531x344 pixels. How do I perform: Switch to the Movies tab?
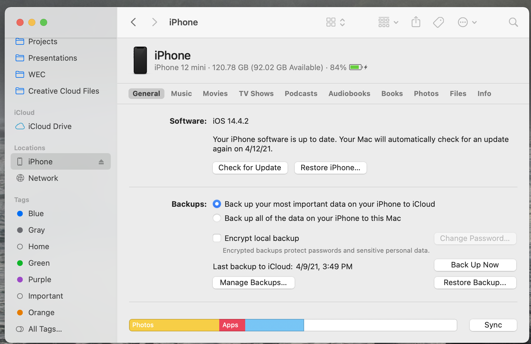[x=215, y=94]
